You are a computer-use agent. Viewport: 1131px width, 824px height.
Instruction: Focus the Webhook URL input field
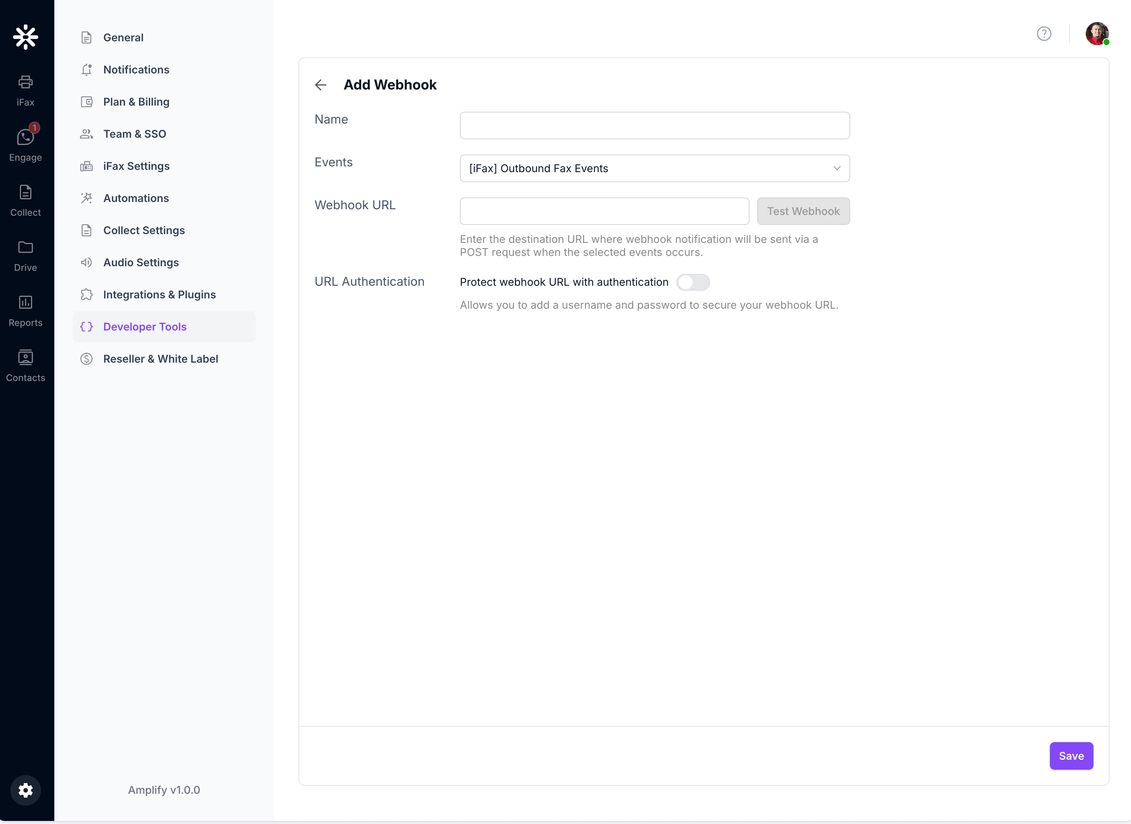[604, 211]
